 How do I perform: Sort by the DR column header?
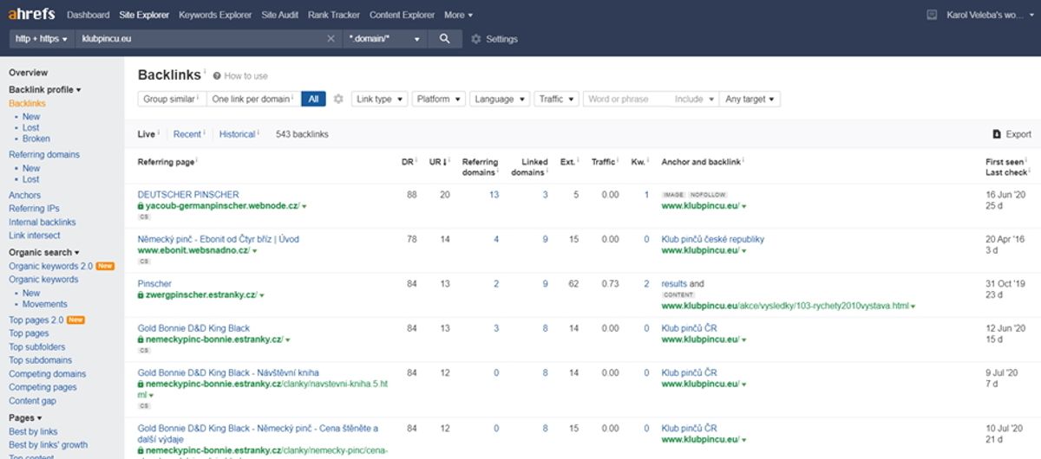409,162
